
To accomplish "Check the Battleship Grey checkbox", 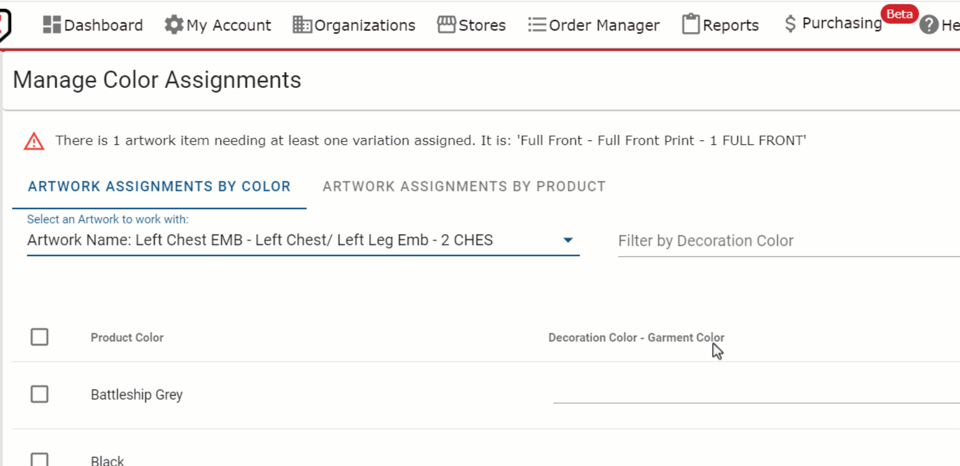I will pyautogui.click(x=39, y=394).
